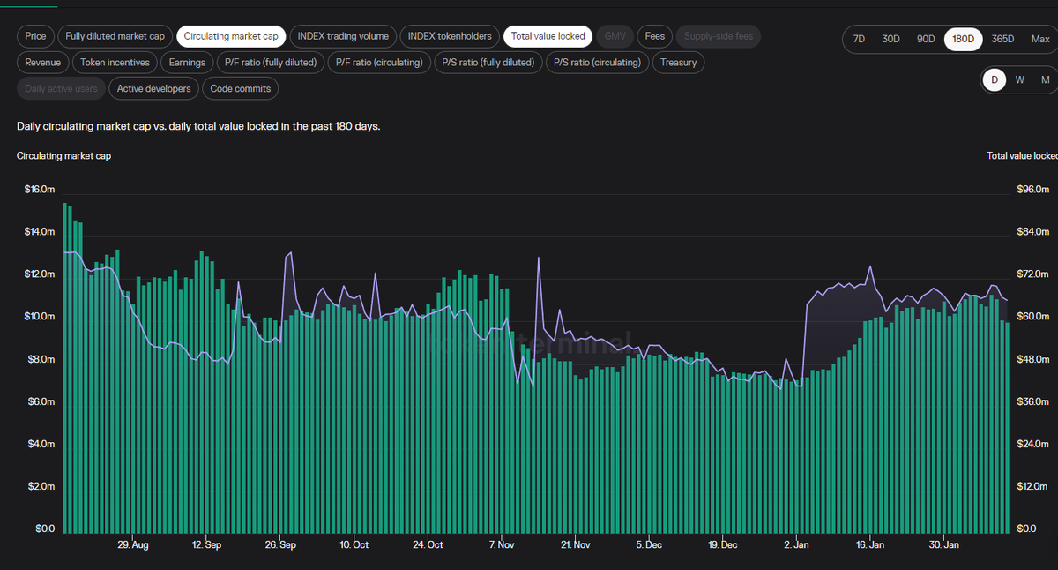Toggle the Price metric chip
The height and width of the screenshot is (570, 1058).
pos(36,36)
